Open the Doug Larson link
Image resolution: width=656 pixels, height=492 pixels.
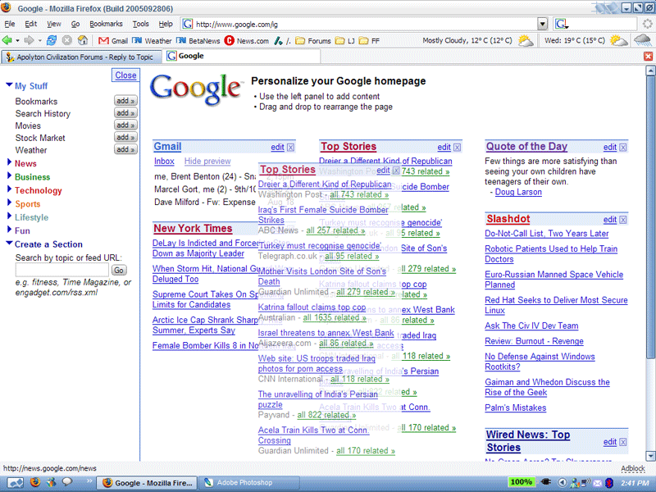coord(520,192)
